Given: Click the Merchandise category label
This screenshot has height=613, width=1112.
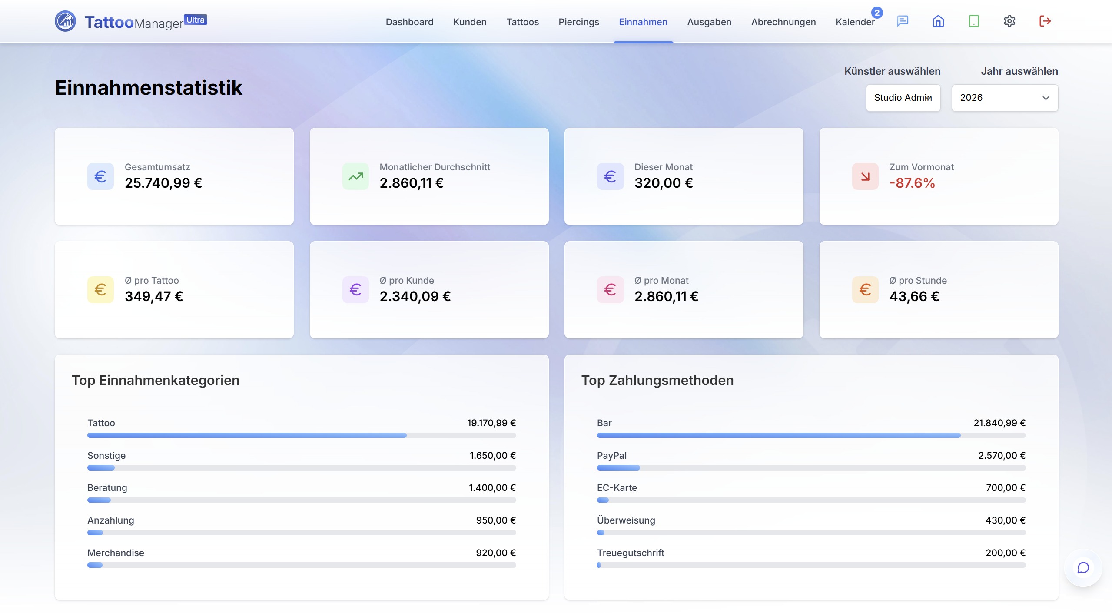Looking at the screenshot, I should tap(116, 553).
